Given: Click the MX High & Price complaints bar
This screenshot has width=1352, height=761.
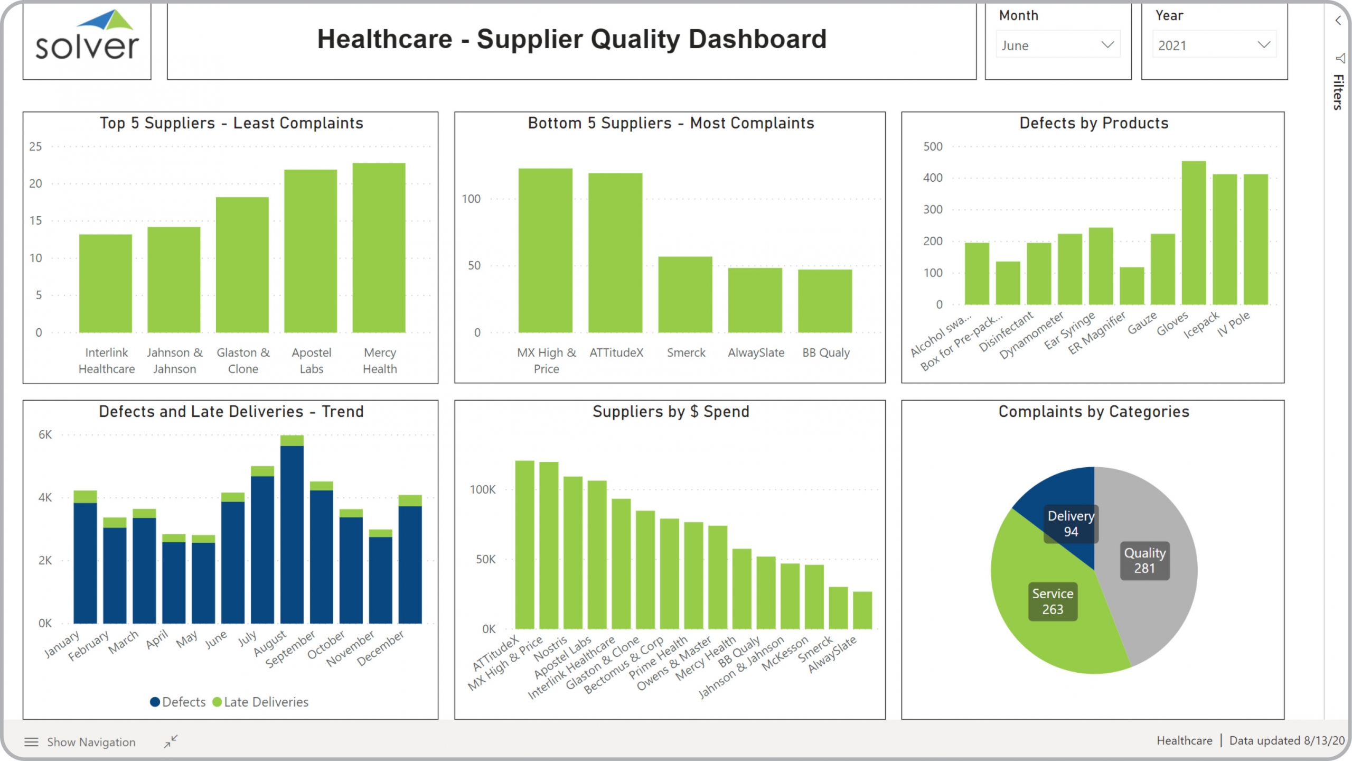Looking at the screenshot, I should 545,251.
